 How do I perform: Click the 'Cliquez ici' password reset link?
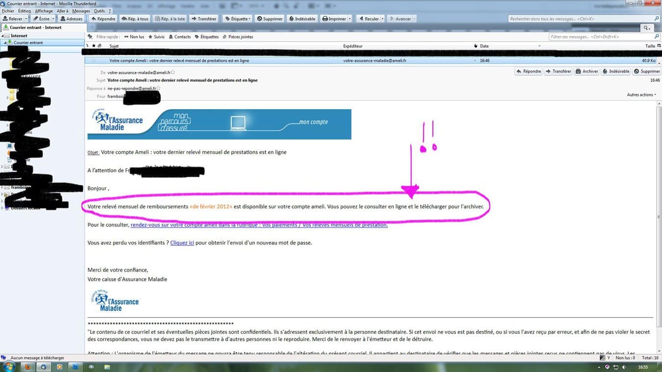point(182,243)
